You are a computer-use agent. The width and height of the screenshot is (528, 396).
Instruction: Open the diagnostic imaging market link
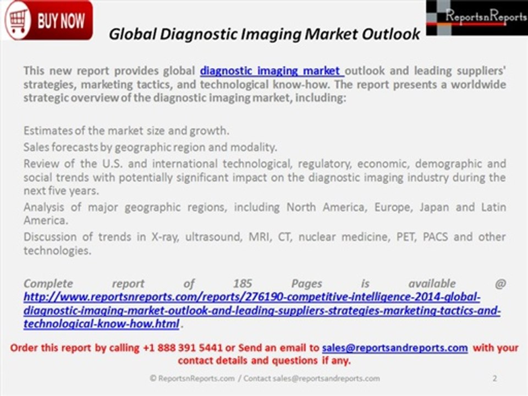(272, 71)
